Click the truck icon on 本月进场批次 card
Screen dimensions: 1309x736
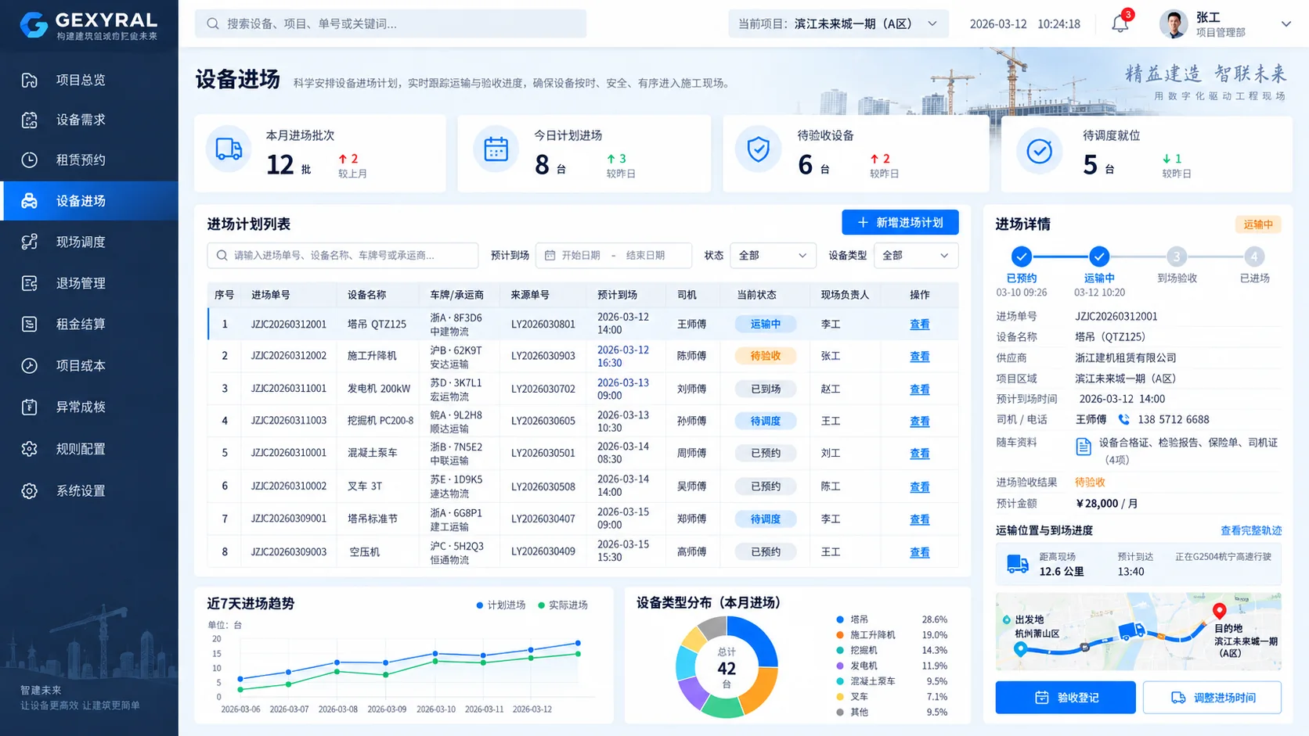pos(229,149)
